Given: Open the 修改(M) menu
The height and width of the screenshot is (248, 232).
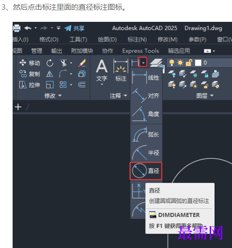Looking at the screenshot, I should 167,39.
